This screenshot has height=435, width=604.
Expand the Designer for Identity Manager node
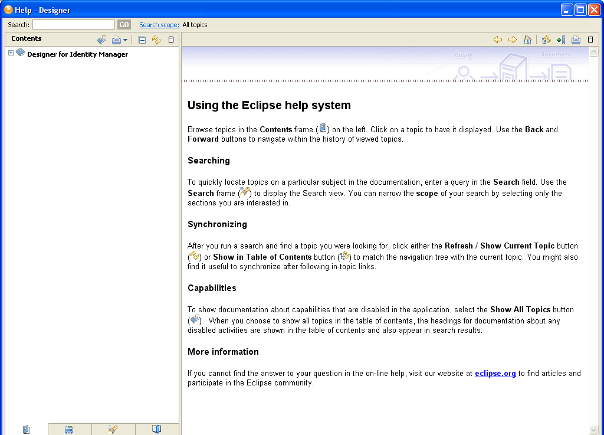point(10,53)
